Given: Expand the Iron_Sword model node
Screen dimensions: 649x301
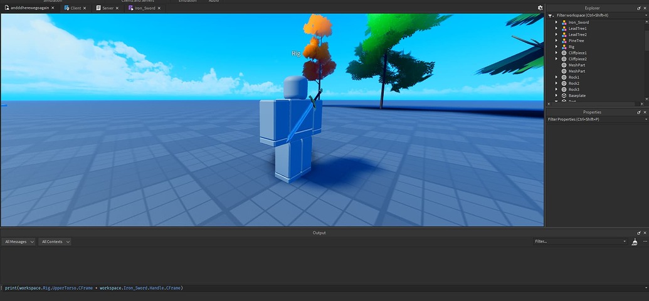Looking at the screenshot, I should [557, 23].
